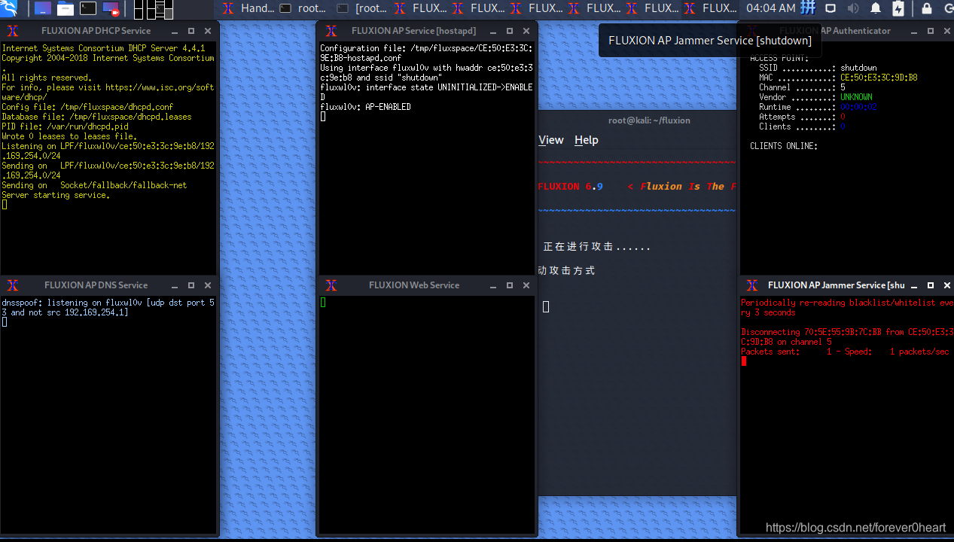Image resolution: width=954 pixels, height=542 pixels.
Task: Maximize the FLUXION AP Service [hostapd] window
Action: pos(510,31)
